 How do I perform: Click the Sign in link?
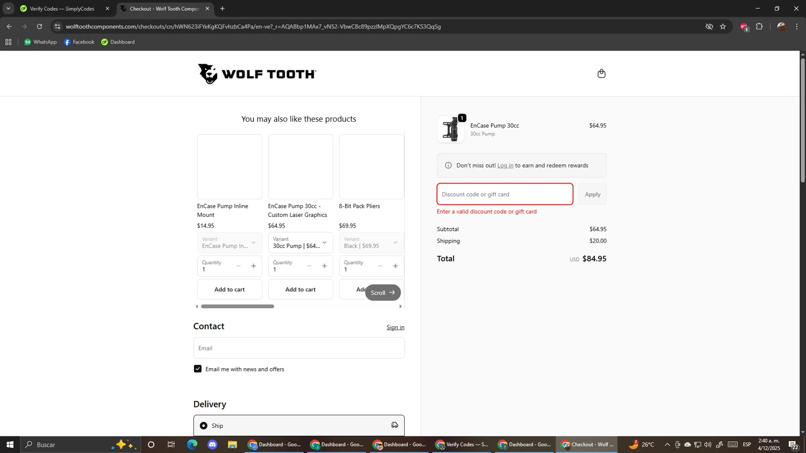coord(395,327)
